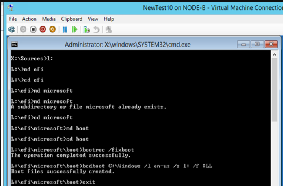
Task: Click the 'cd boot' command line
Action: pyautogui.click(x=50, y=139)
